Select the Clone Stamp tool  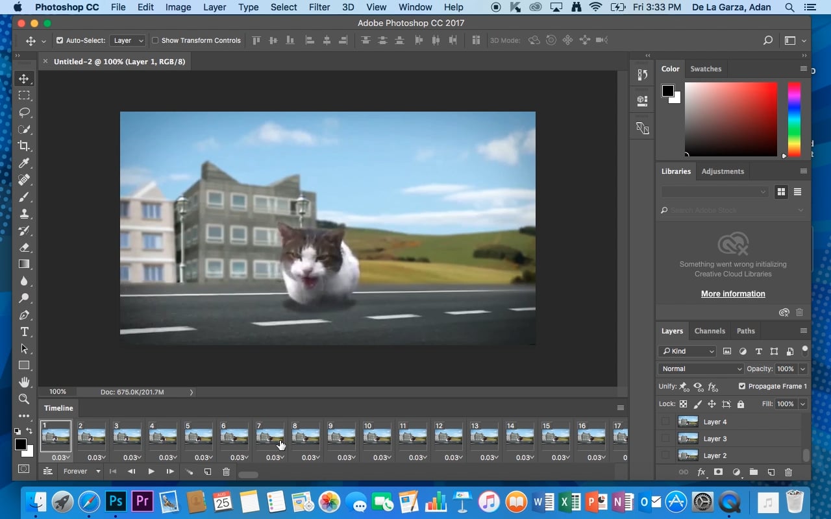pos(24,213)
